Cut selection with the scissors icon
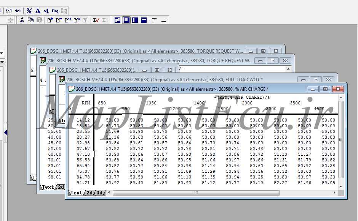 pos(22,20)
